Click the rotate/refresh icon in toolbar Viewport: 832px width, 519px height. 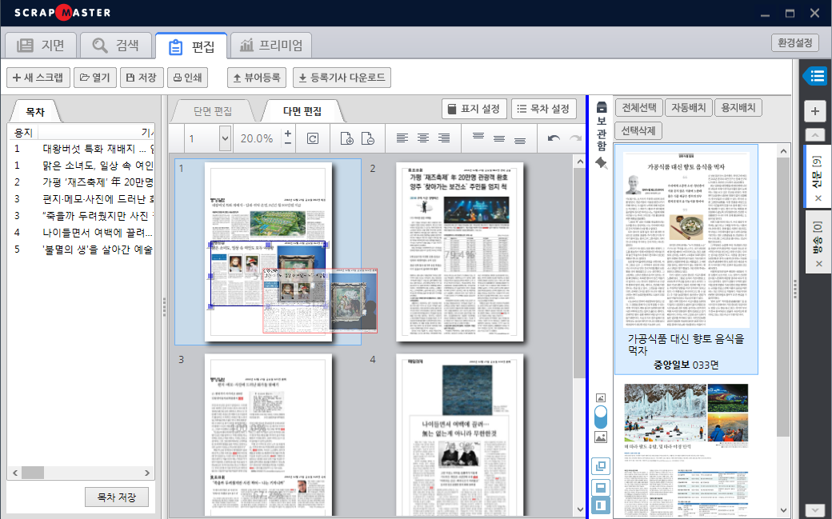pyautogui.click(x=313, y=138)
